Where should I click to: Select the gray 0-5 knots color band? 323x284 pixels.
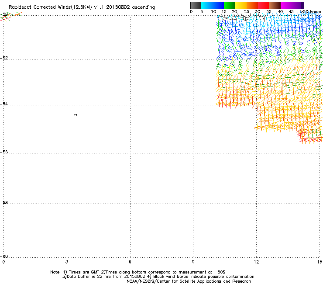click(196, 5)
